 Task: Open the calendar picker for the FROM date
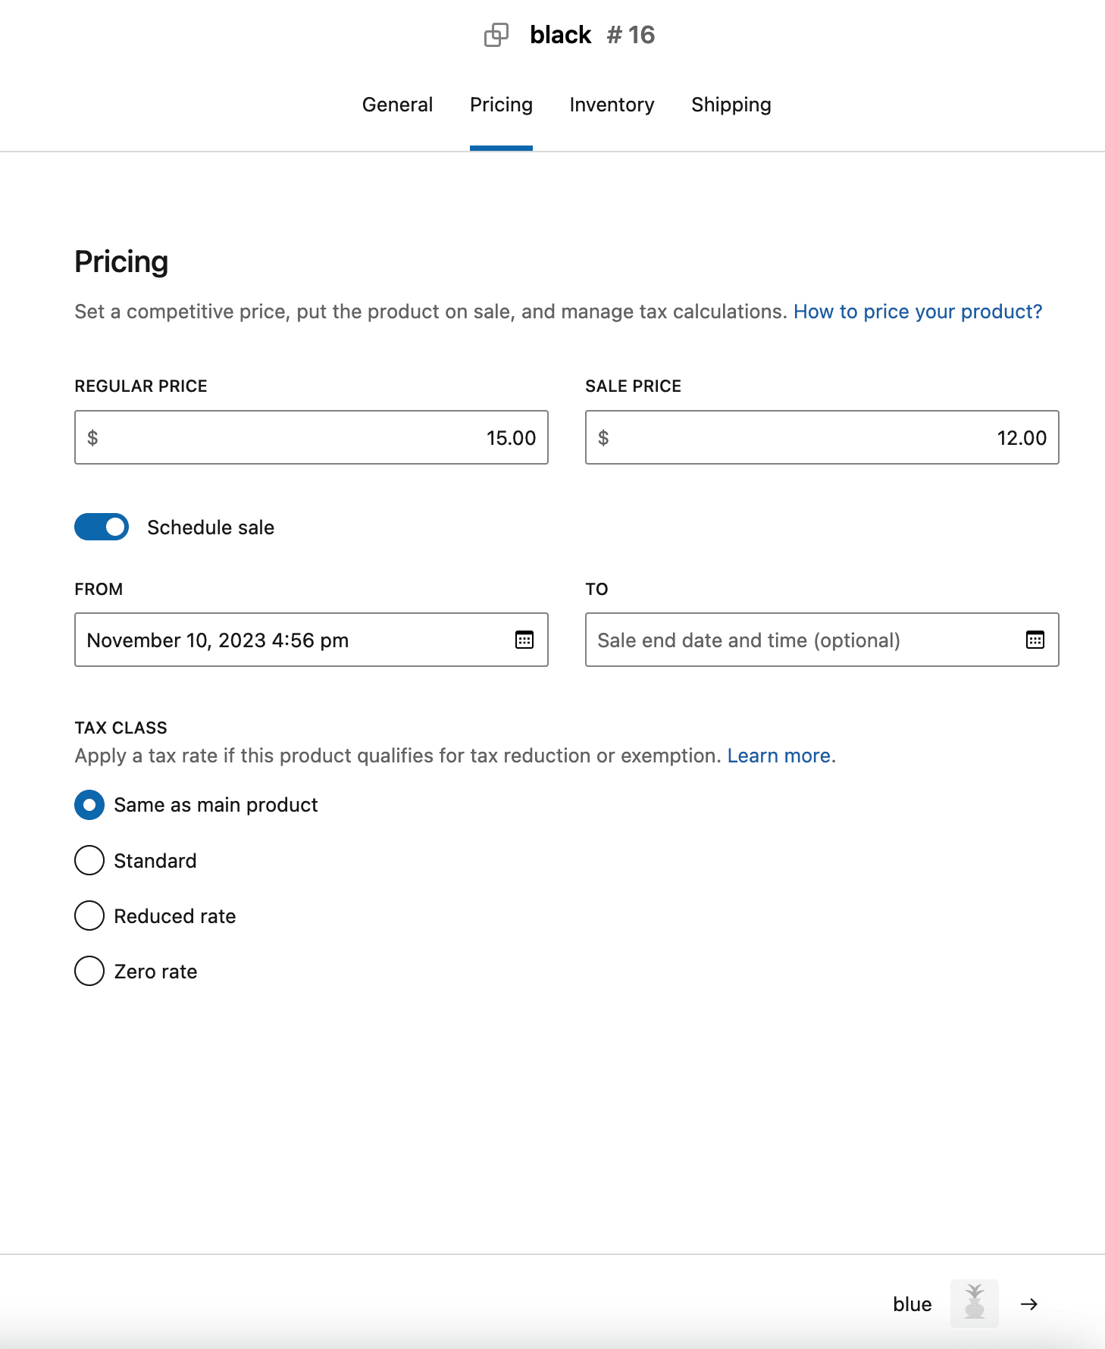point(524,640)
